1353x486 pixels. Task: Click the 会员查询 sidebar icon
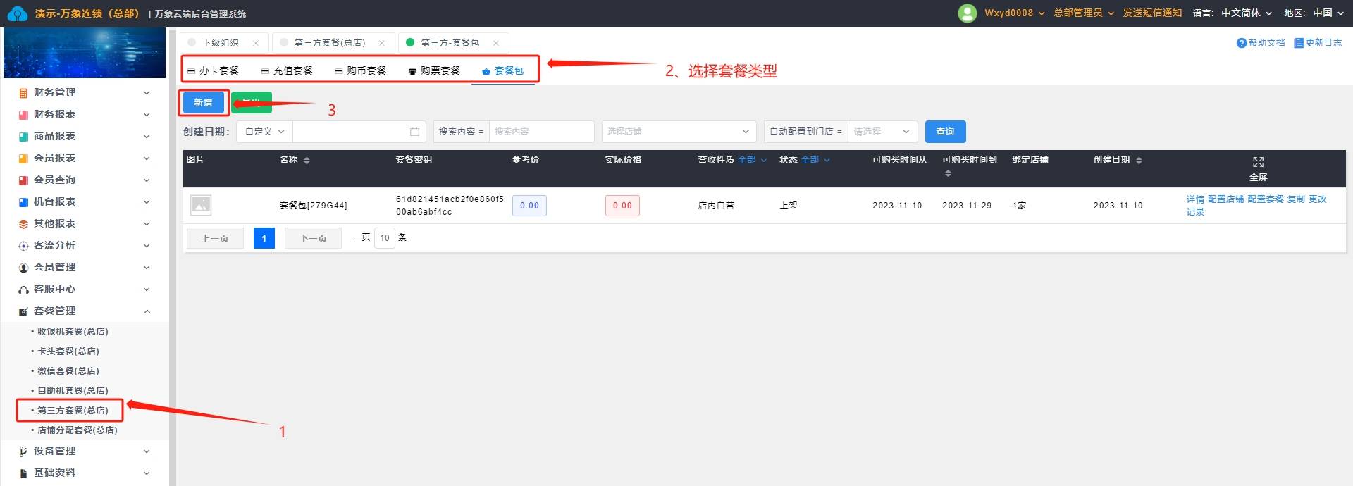[x=23, y=180]
